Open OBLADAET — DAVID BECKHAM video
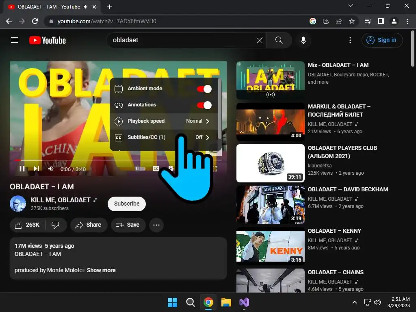The image size is (416, 312). (348, 189)
